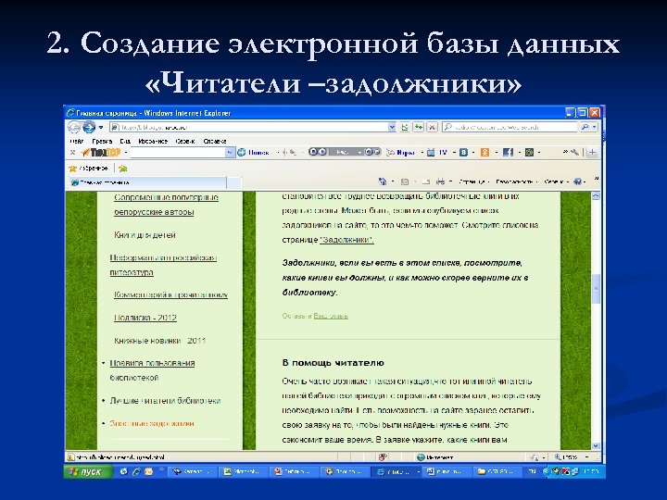Click the orange Odnoklassniki toolbar icon
Image resolution: width=667 pixels, height=500 pixels.
point(485,152)
